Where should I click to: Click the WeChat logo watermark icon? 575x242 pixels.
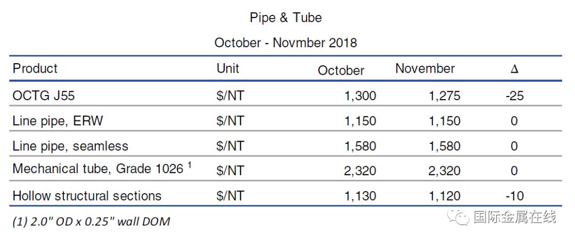tap(460, 217)
